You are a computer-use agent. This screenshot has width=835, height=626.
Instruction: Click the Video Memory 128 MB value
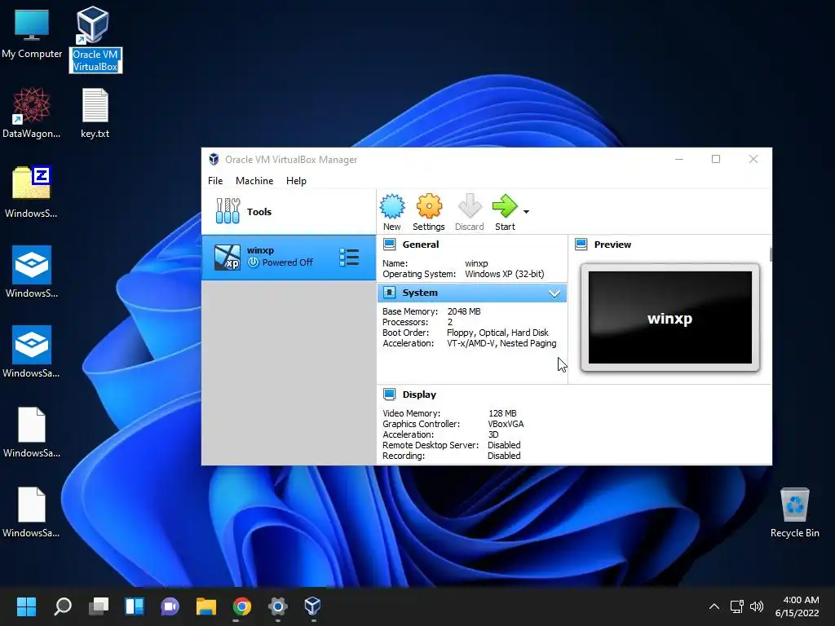pyautogui.click(x=502, y=413)
